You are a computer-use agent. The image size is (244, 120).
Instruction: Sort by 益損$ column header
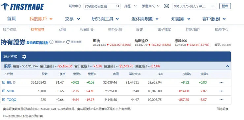(187, 74)
